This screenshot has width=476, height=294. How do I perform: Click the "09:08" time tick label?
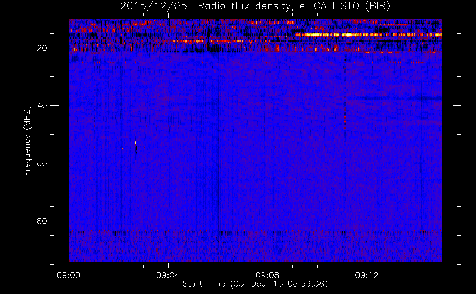[x=267, y=275]
